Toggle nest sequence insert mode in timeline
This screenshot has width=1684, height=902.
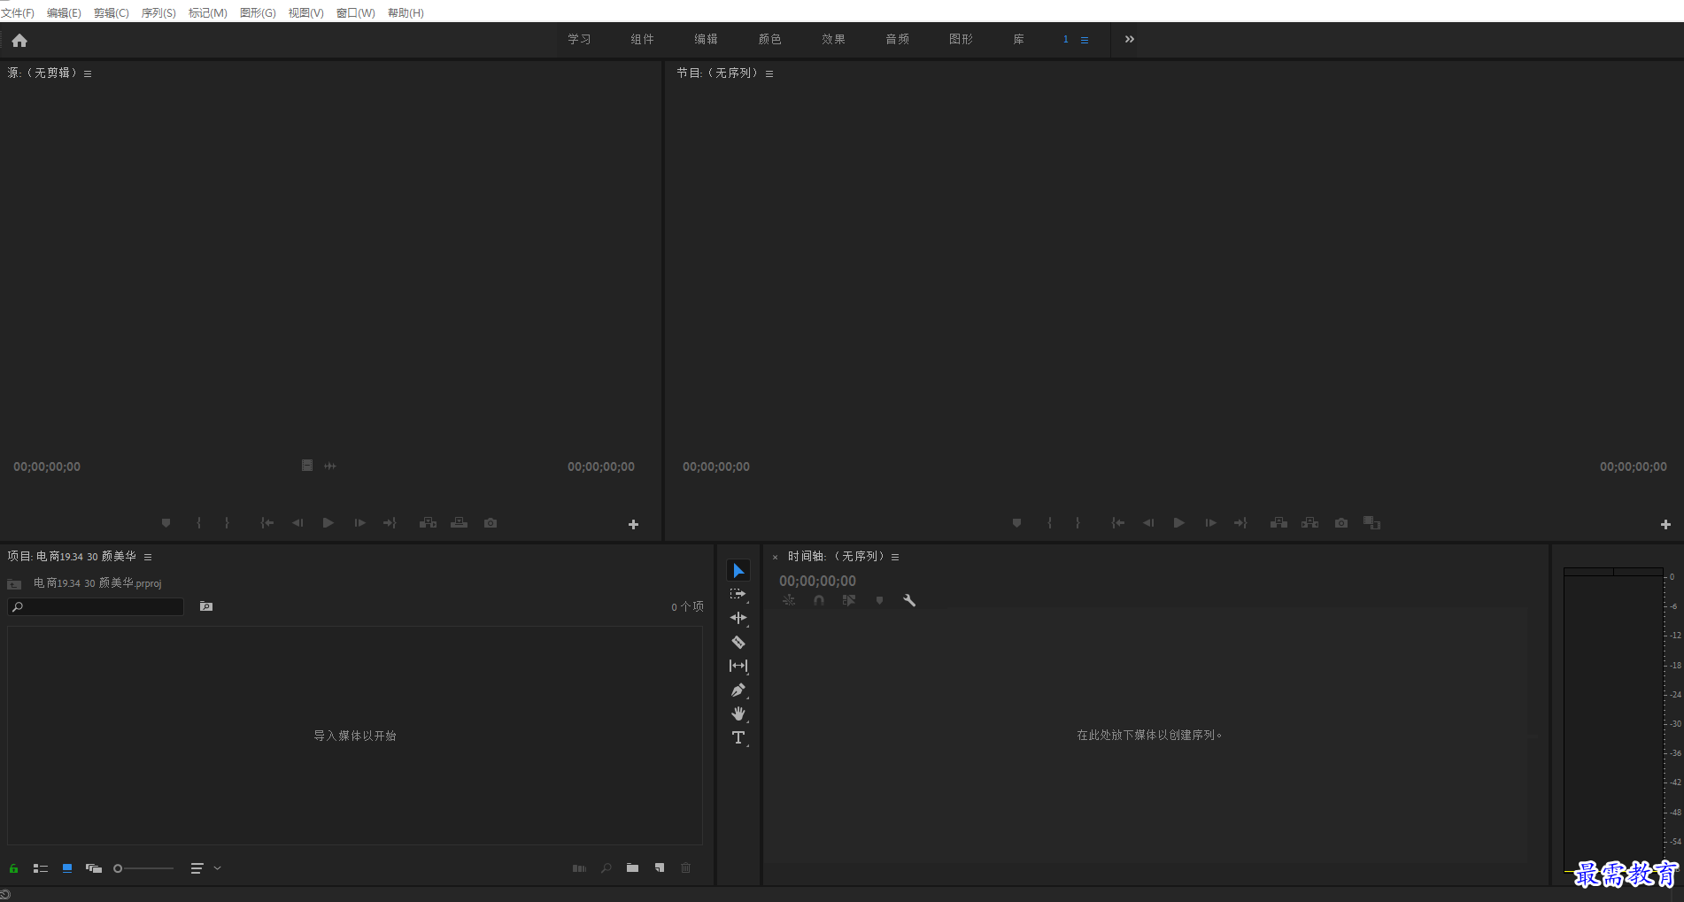pos(789,600)
